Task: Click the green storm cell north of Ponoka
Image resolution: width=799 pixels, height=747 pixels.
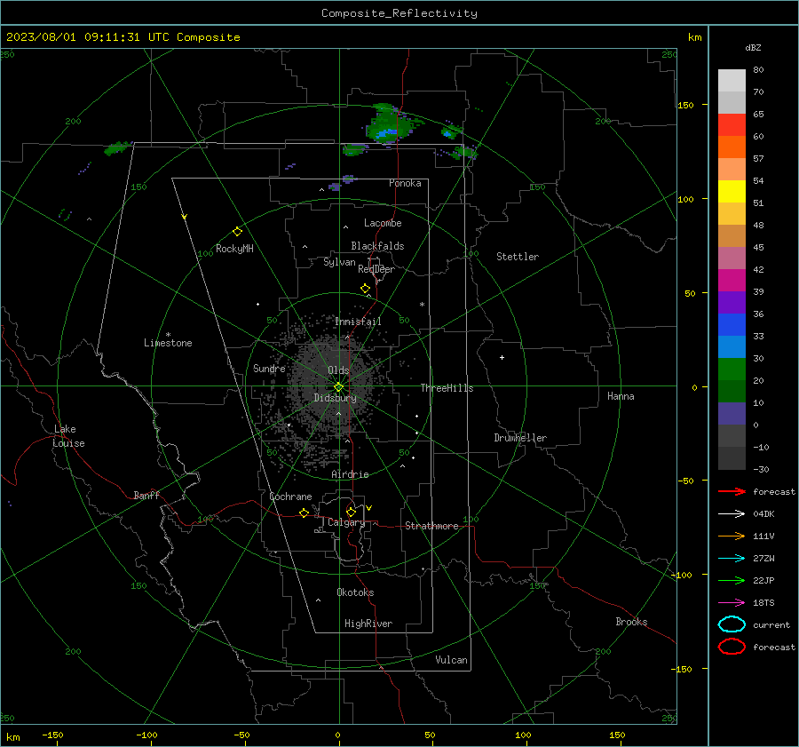Action: tap(390, 124)
